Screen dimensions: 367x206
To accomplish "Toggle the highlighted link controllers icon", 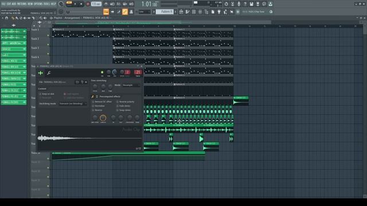I will 125,11.
